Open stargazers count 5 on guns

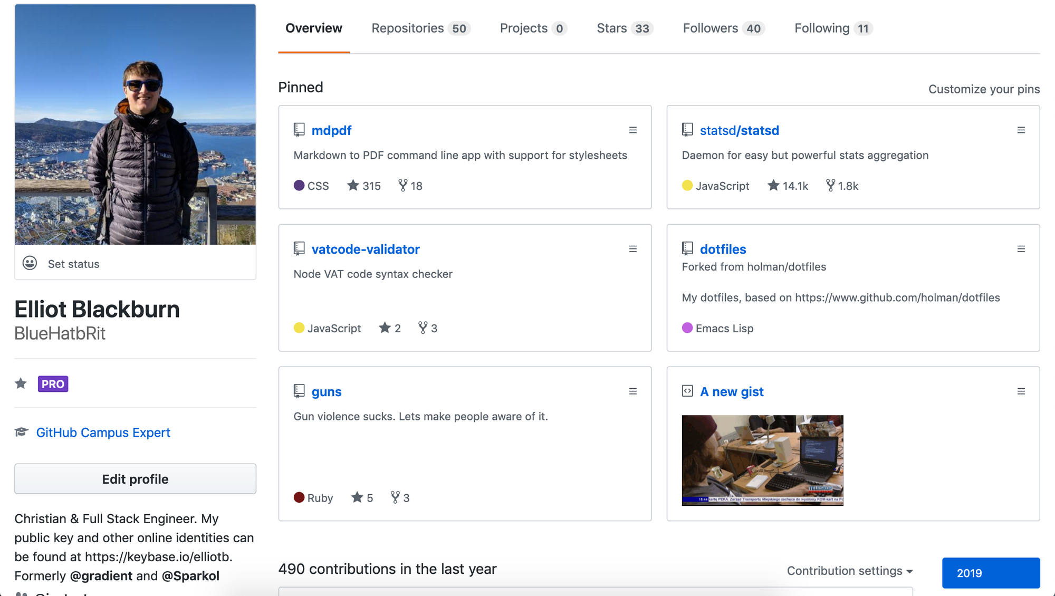[362, 498]
